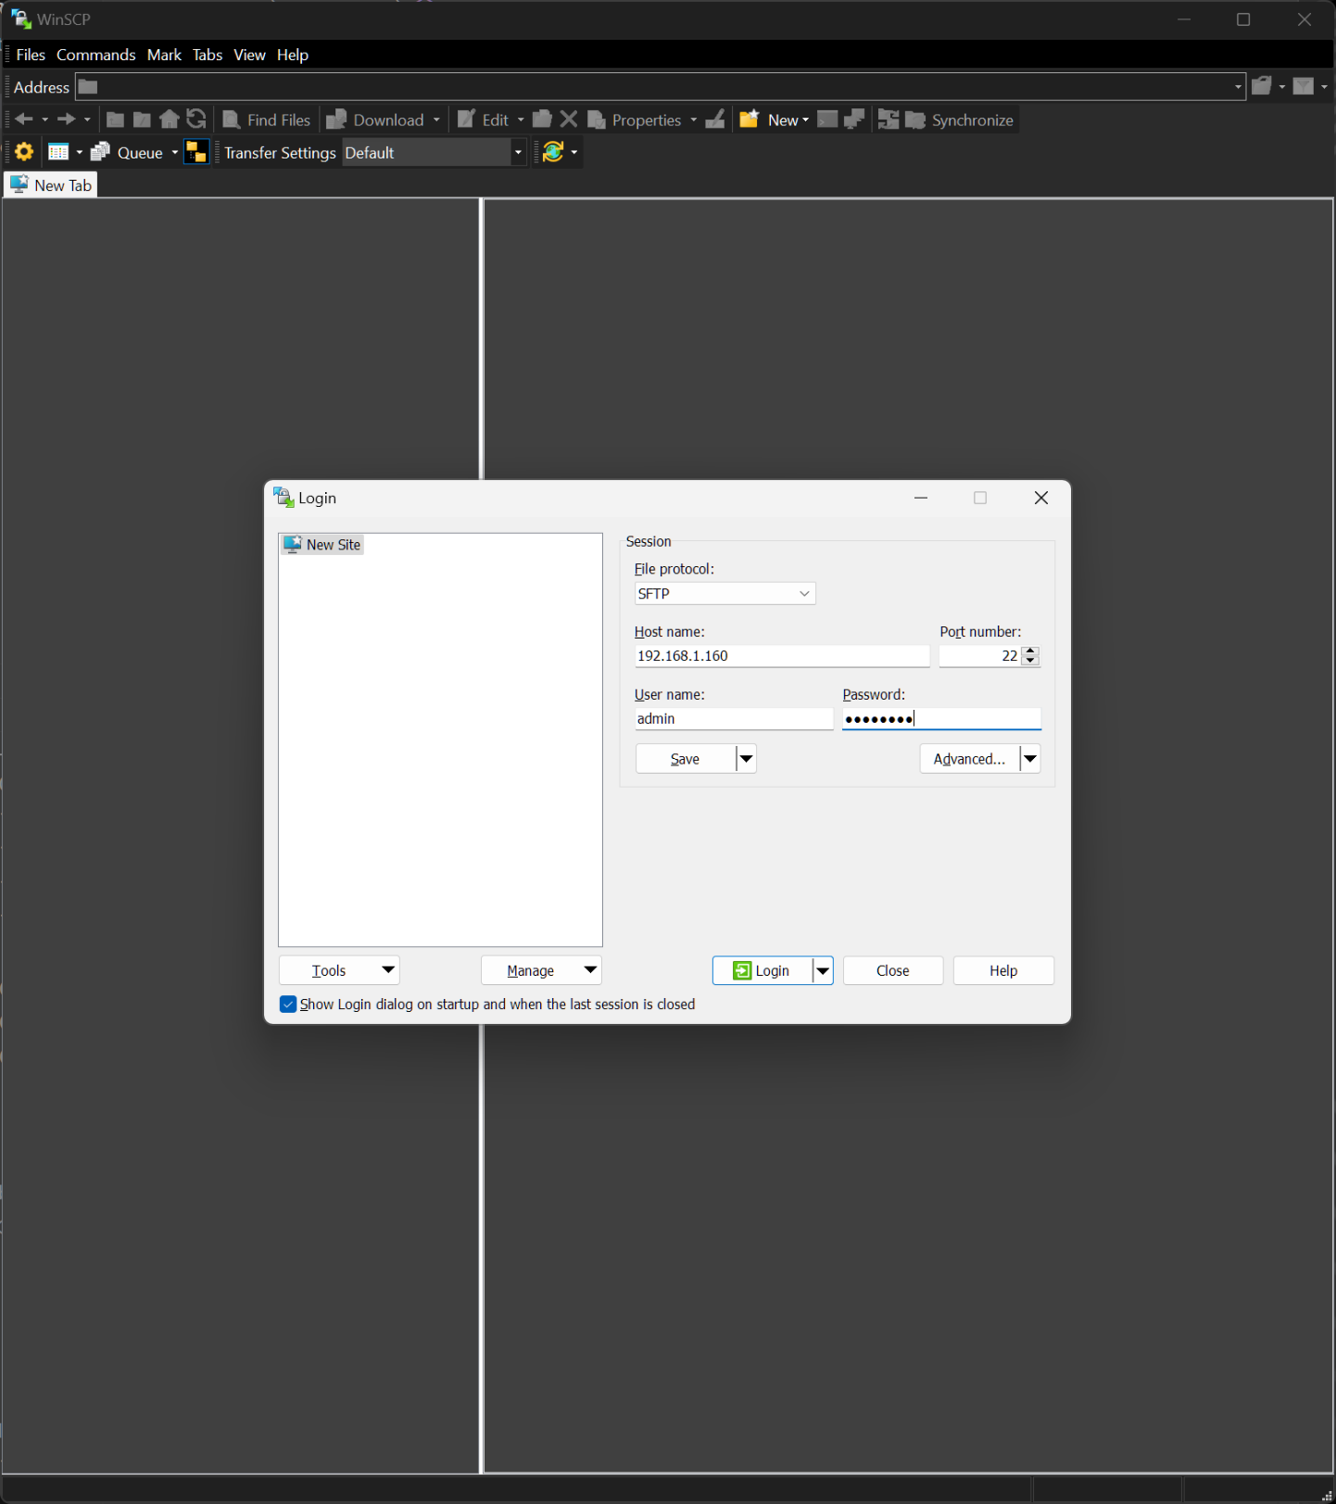Decrease port number with down arrow
The image size is (1336, 1504).
1030,661
